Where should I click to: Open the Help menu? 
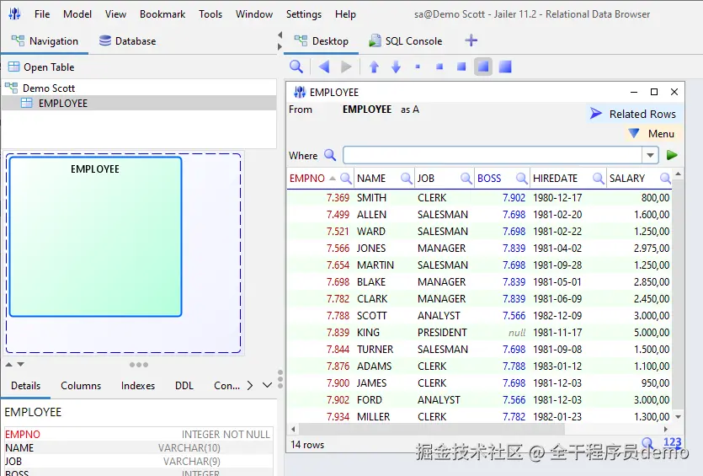pyautogui.click(x=345, y=14)
